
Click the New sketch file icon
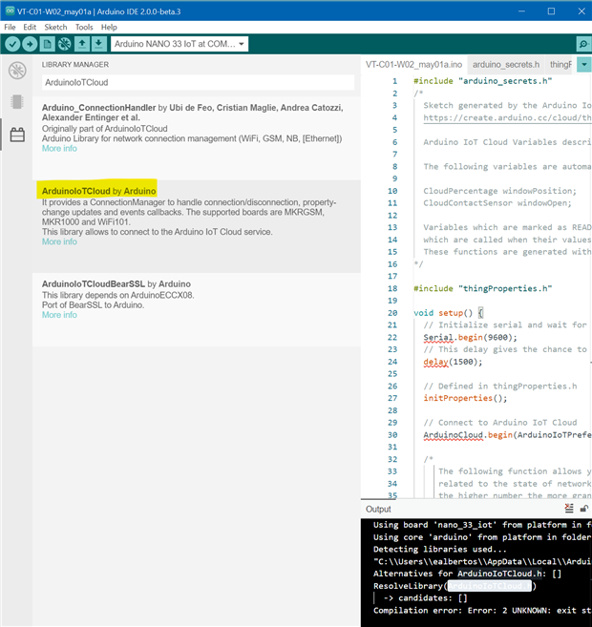tap(48, 44)
